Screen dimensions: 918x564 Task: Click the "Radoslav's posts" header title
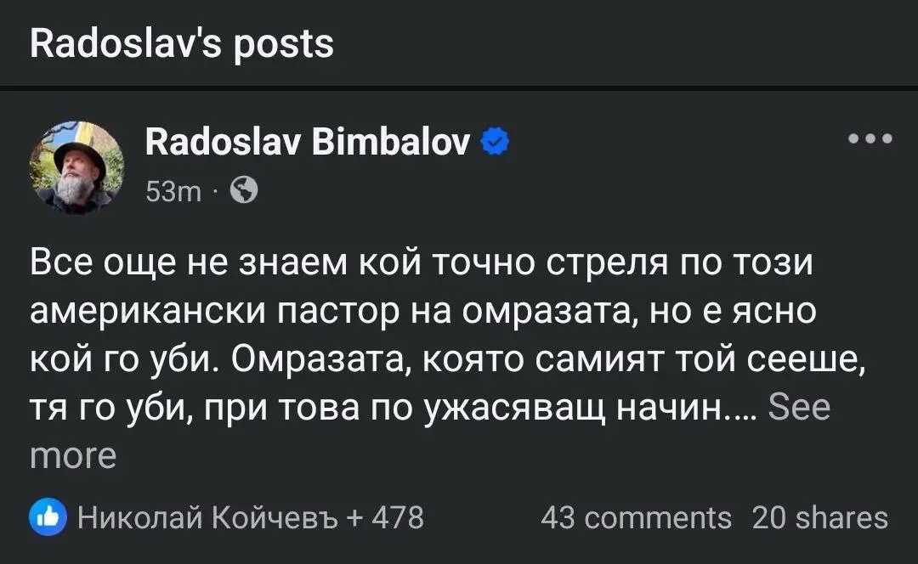click(182, 42)
